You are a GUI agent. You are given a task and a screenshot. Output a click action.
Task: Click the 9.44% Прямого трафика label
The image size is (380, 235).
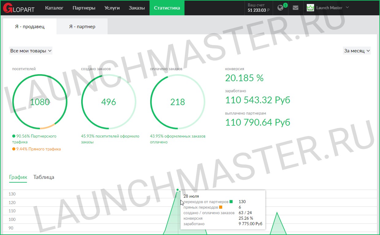(39, 149)
